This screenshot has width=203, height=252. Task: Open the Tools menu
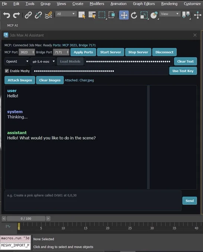coord(30,4)
